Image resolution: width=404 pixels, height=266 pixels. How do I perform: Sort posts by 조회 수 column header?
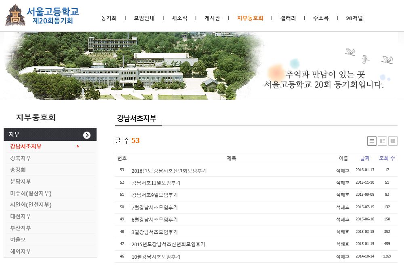[387, 158]
